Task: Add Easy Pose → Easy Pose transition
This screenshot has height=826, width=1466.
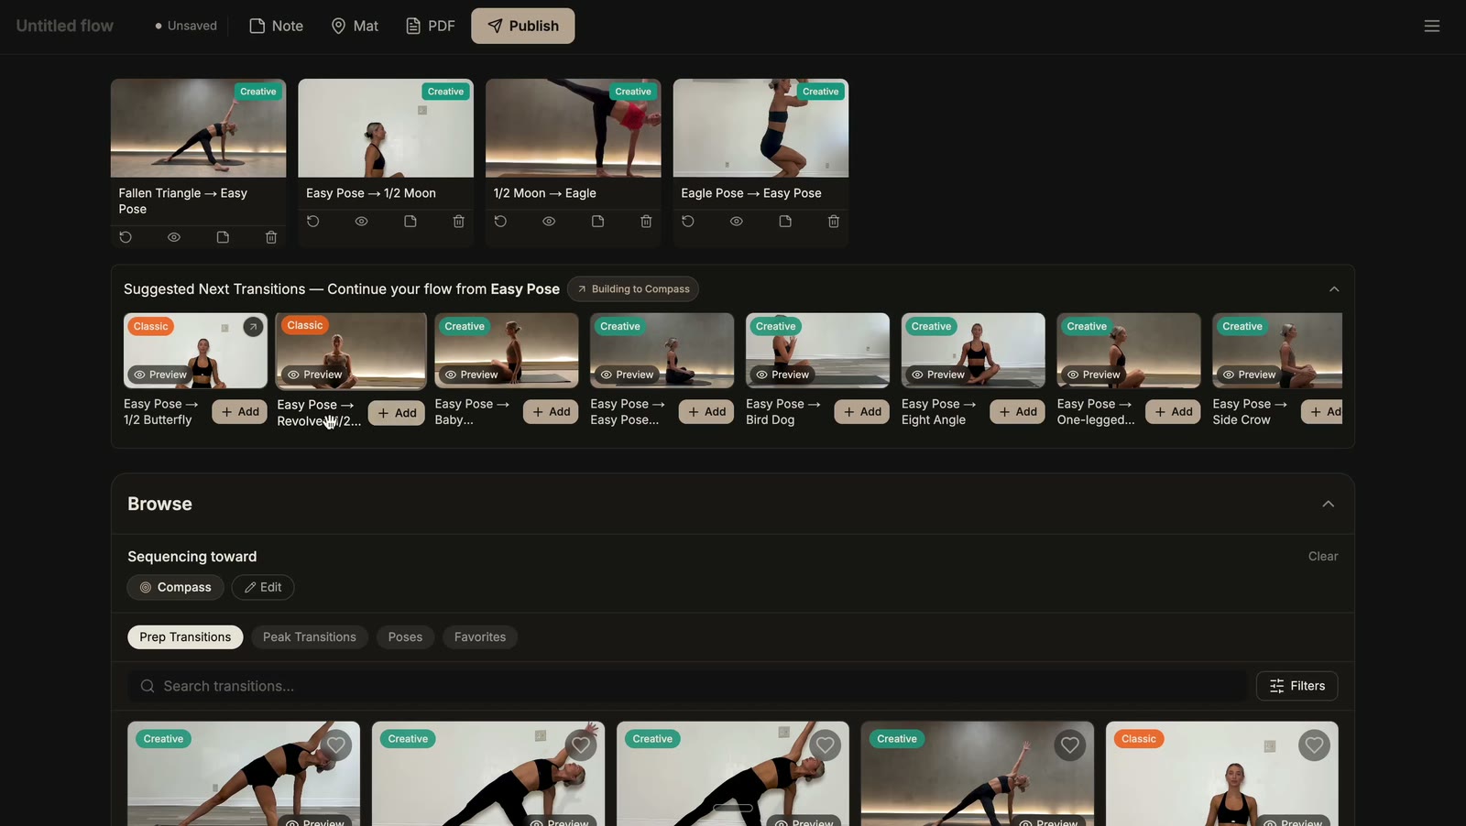Action: click(706, 412)
